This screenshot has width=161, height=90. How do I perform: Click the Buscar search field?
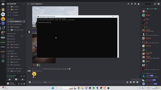tap(147, 4)
